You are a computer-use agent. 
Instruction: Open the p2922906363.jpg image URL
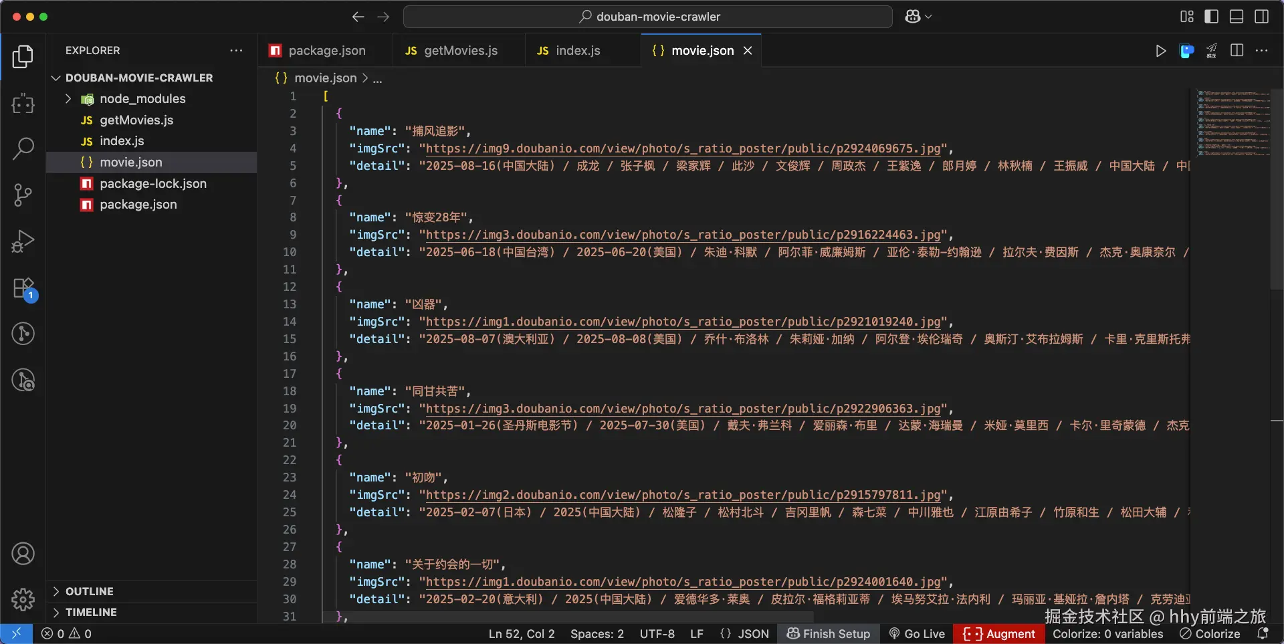683,409
